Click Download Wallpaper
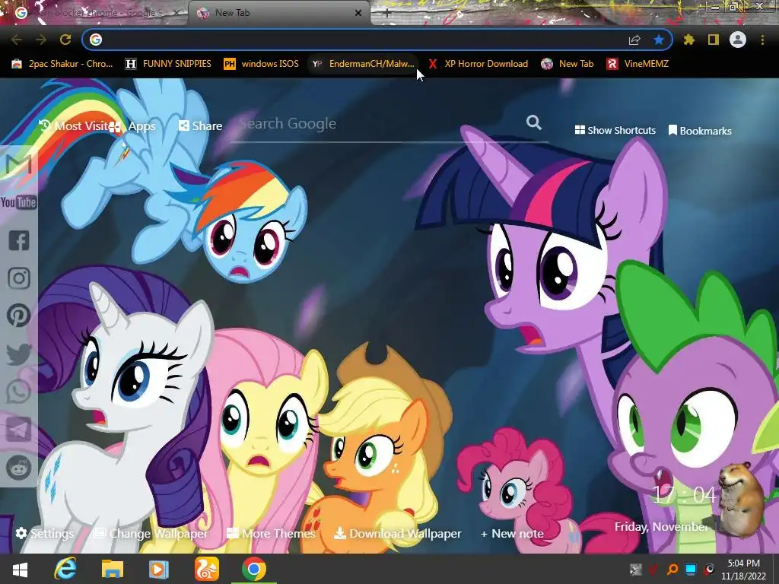Image resolution: width=779 pixels, height=584 pixels. coord(397,533)
